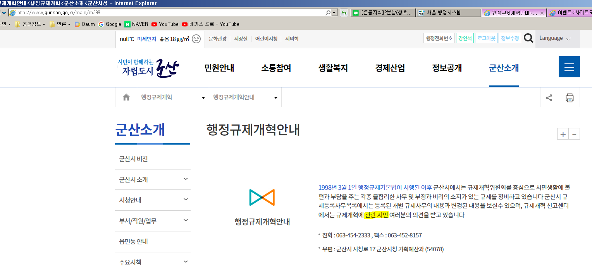Open the 정보공개 main menu
This screenshot has width=592, height=266.
click(447, 68)
